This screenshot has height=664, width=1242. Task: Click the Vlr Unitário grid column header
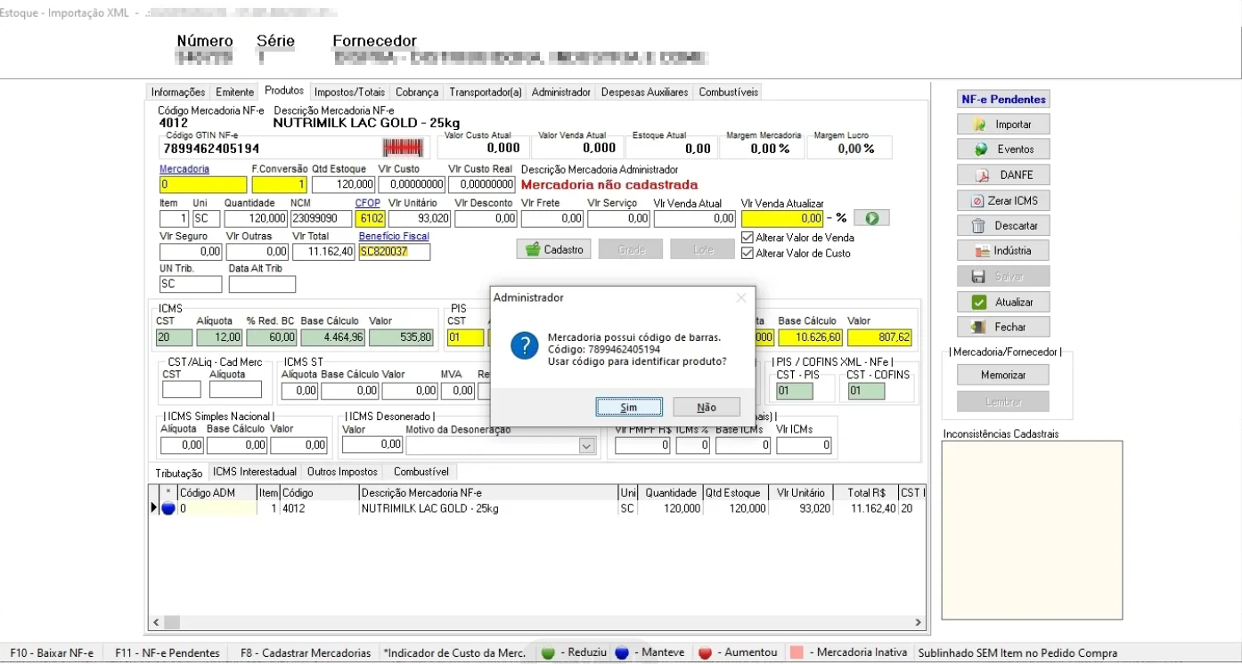pos(800,493)
